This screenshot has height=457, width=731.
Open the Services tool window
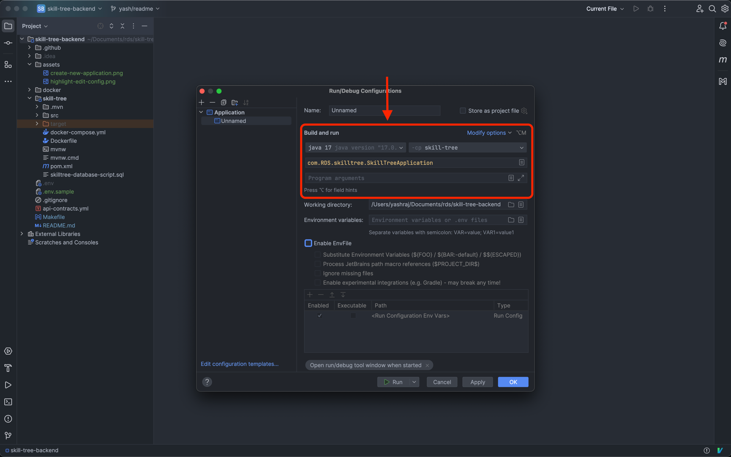tap(8, 351)
